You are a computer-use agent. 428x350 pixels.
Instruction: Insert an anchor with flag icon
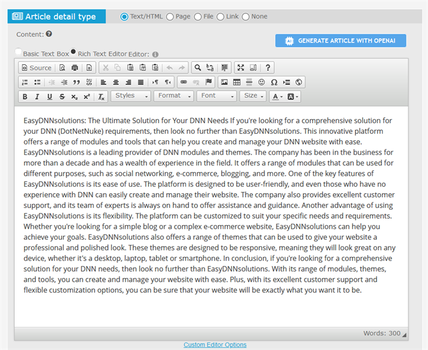pos(208,82)
